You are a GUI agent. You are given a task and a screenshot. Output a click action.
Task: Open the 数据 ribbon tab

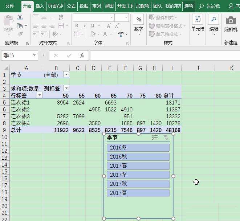pos(84,6)
